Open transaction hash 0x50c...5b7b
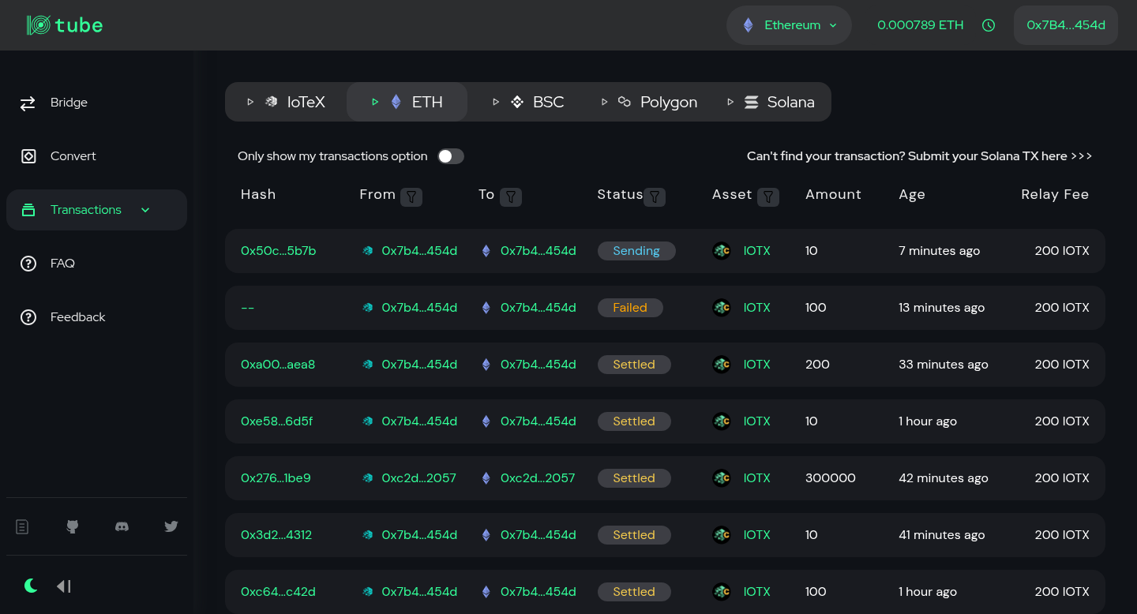 click(x=278, y=251)
